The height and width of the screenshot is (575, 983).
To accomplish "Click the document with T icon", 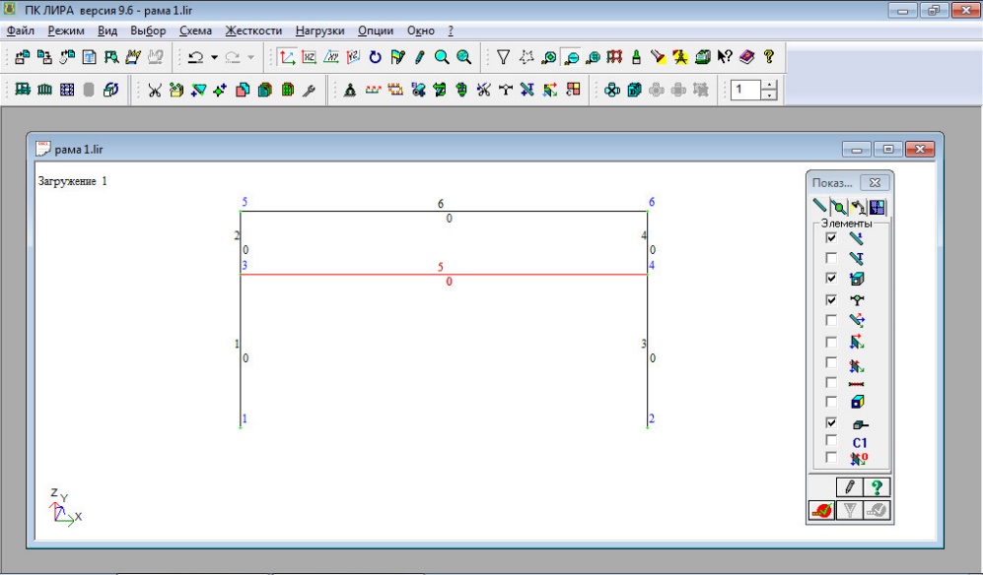I will (x=89, y=57).
